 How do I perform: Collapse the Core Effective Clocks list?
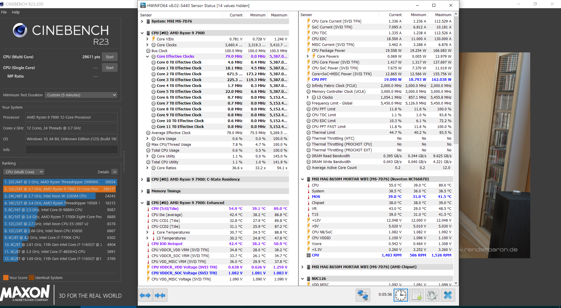[147, 57]
